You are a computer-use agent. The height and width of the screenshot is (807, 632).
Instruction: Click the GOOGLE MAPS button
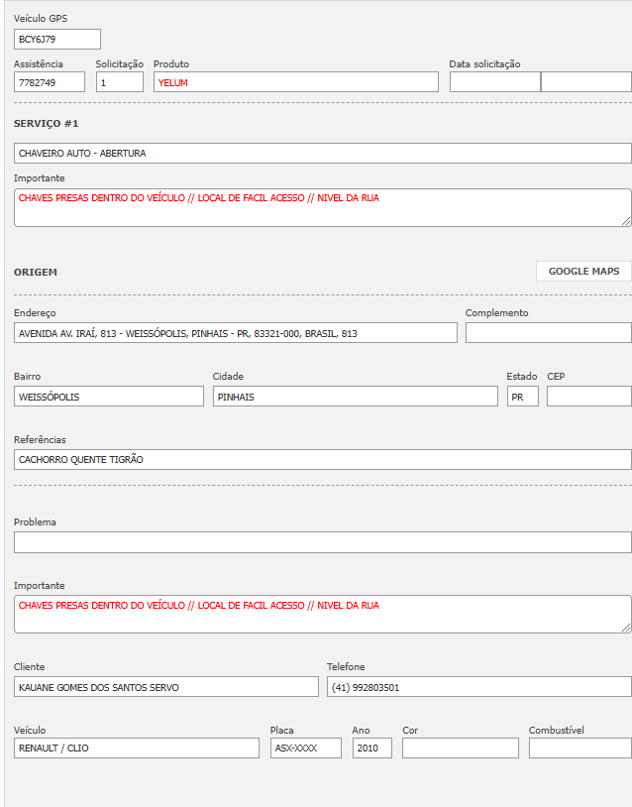pos(583,272)
